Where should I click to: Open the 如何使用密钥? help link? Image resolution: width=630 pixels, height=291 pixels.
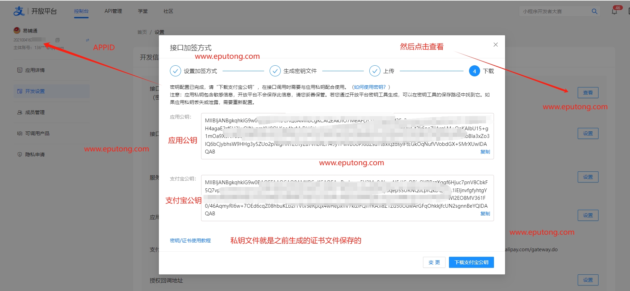[x=370, y=87]
